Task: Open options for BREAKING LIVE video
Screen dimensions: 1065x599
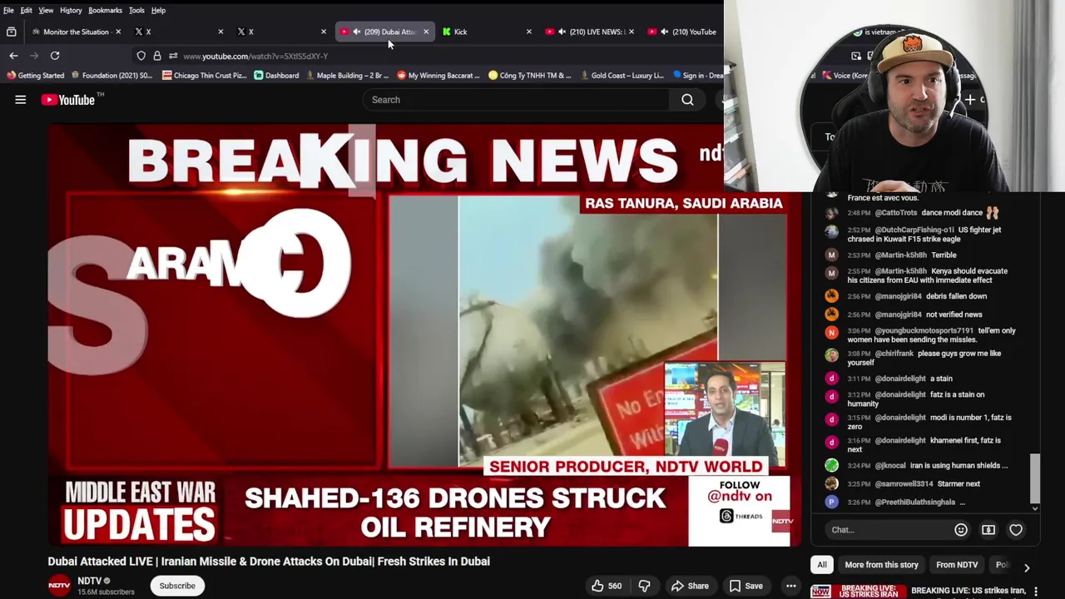Action: (x=1036, y=592)
